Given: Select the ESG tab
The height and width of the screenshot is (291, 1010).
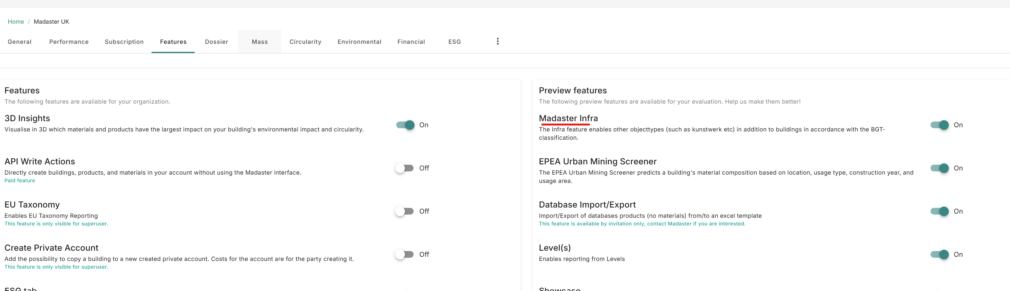Looking at the screenshot, I should coord(455,42).
